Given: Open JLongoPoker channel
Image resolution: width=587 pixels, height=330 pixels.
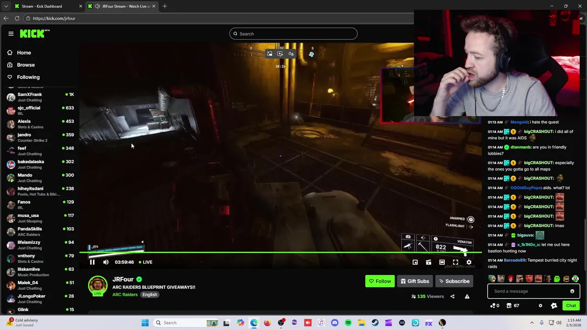Looking at the screenshot, I should click(x=40, y=299).
